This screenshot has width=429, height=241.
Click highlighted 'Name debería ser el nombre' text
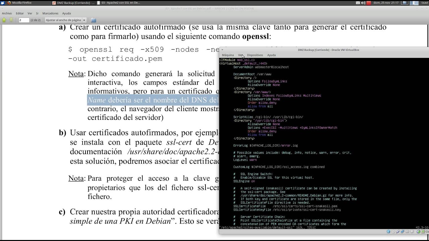click(x=153, y=100)
